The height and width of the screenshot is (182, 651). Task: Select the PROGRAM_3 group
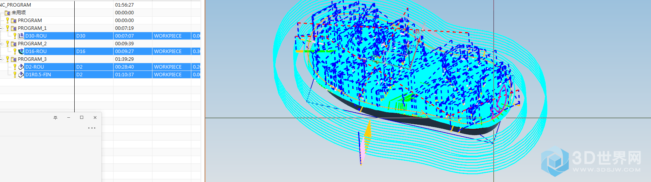tap(32, 59)
